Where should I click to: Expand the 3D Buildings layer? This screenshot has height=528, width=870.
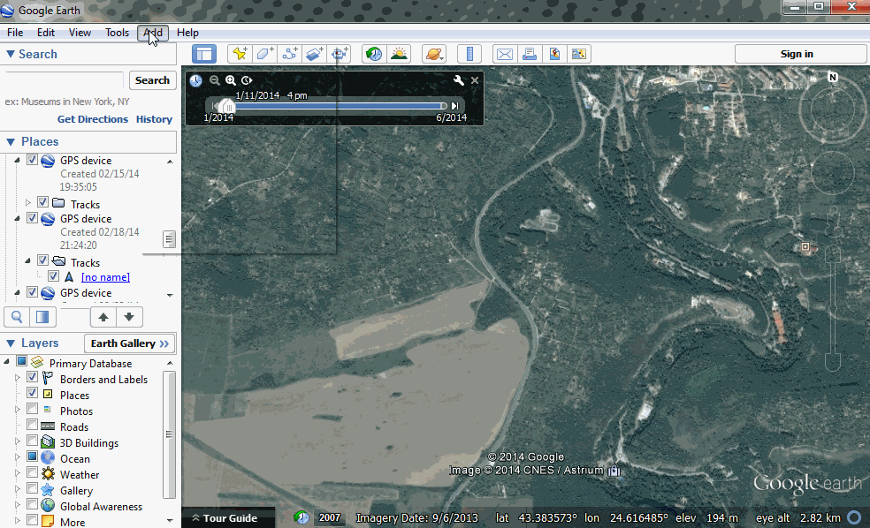pos(17,441)
